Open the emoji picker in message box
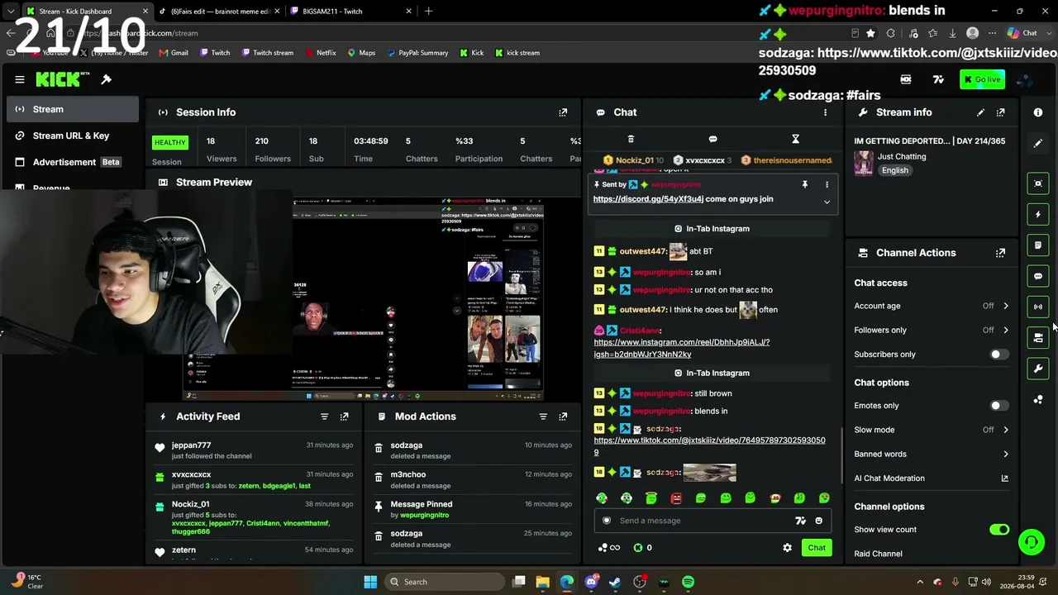Screen dimensions: 1058x595 tap(818, 521)
